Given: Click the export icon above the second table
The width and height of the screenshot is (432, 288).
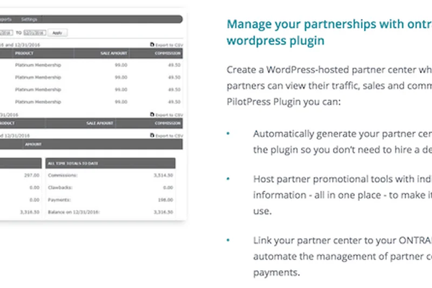Looking at the screenshot, I should [x=152, y=115].
